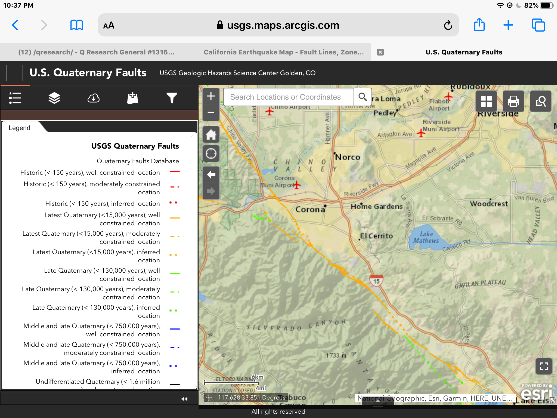Click the map attribution text

(x=435, y=398)
